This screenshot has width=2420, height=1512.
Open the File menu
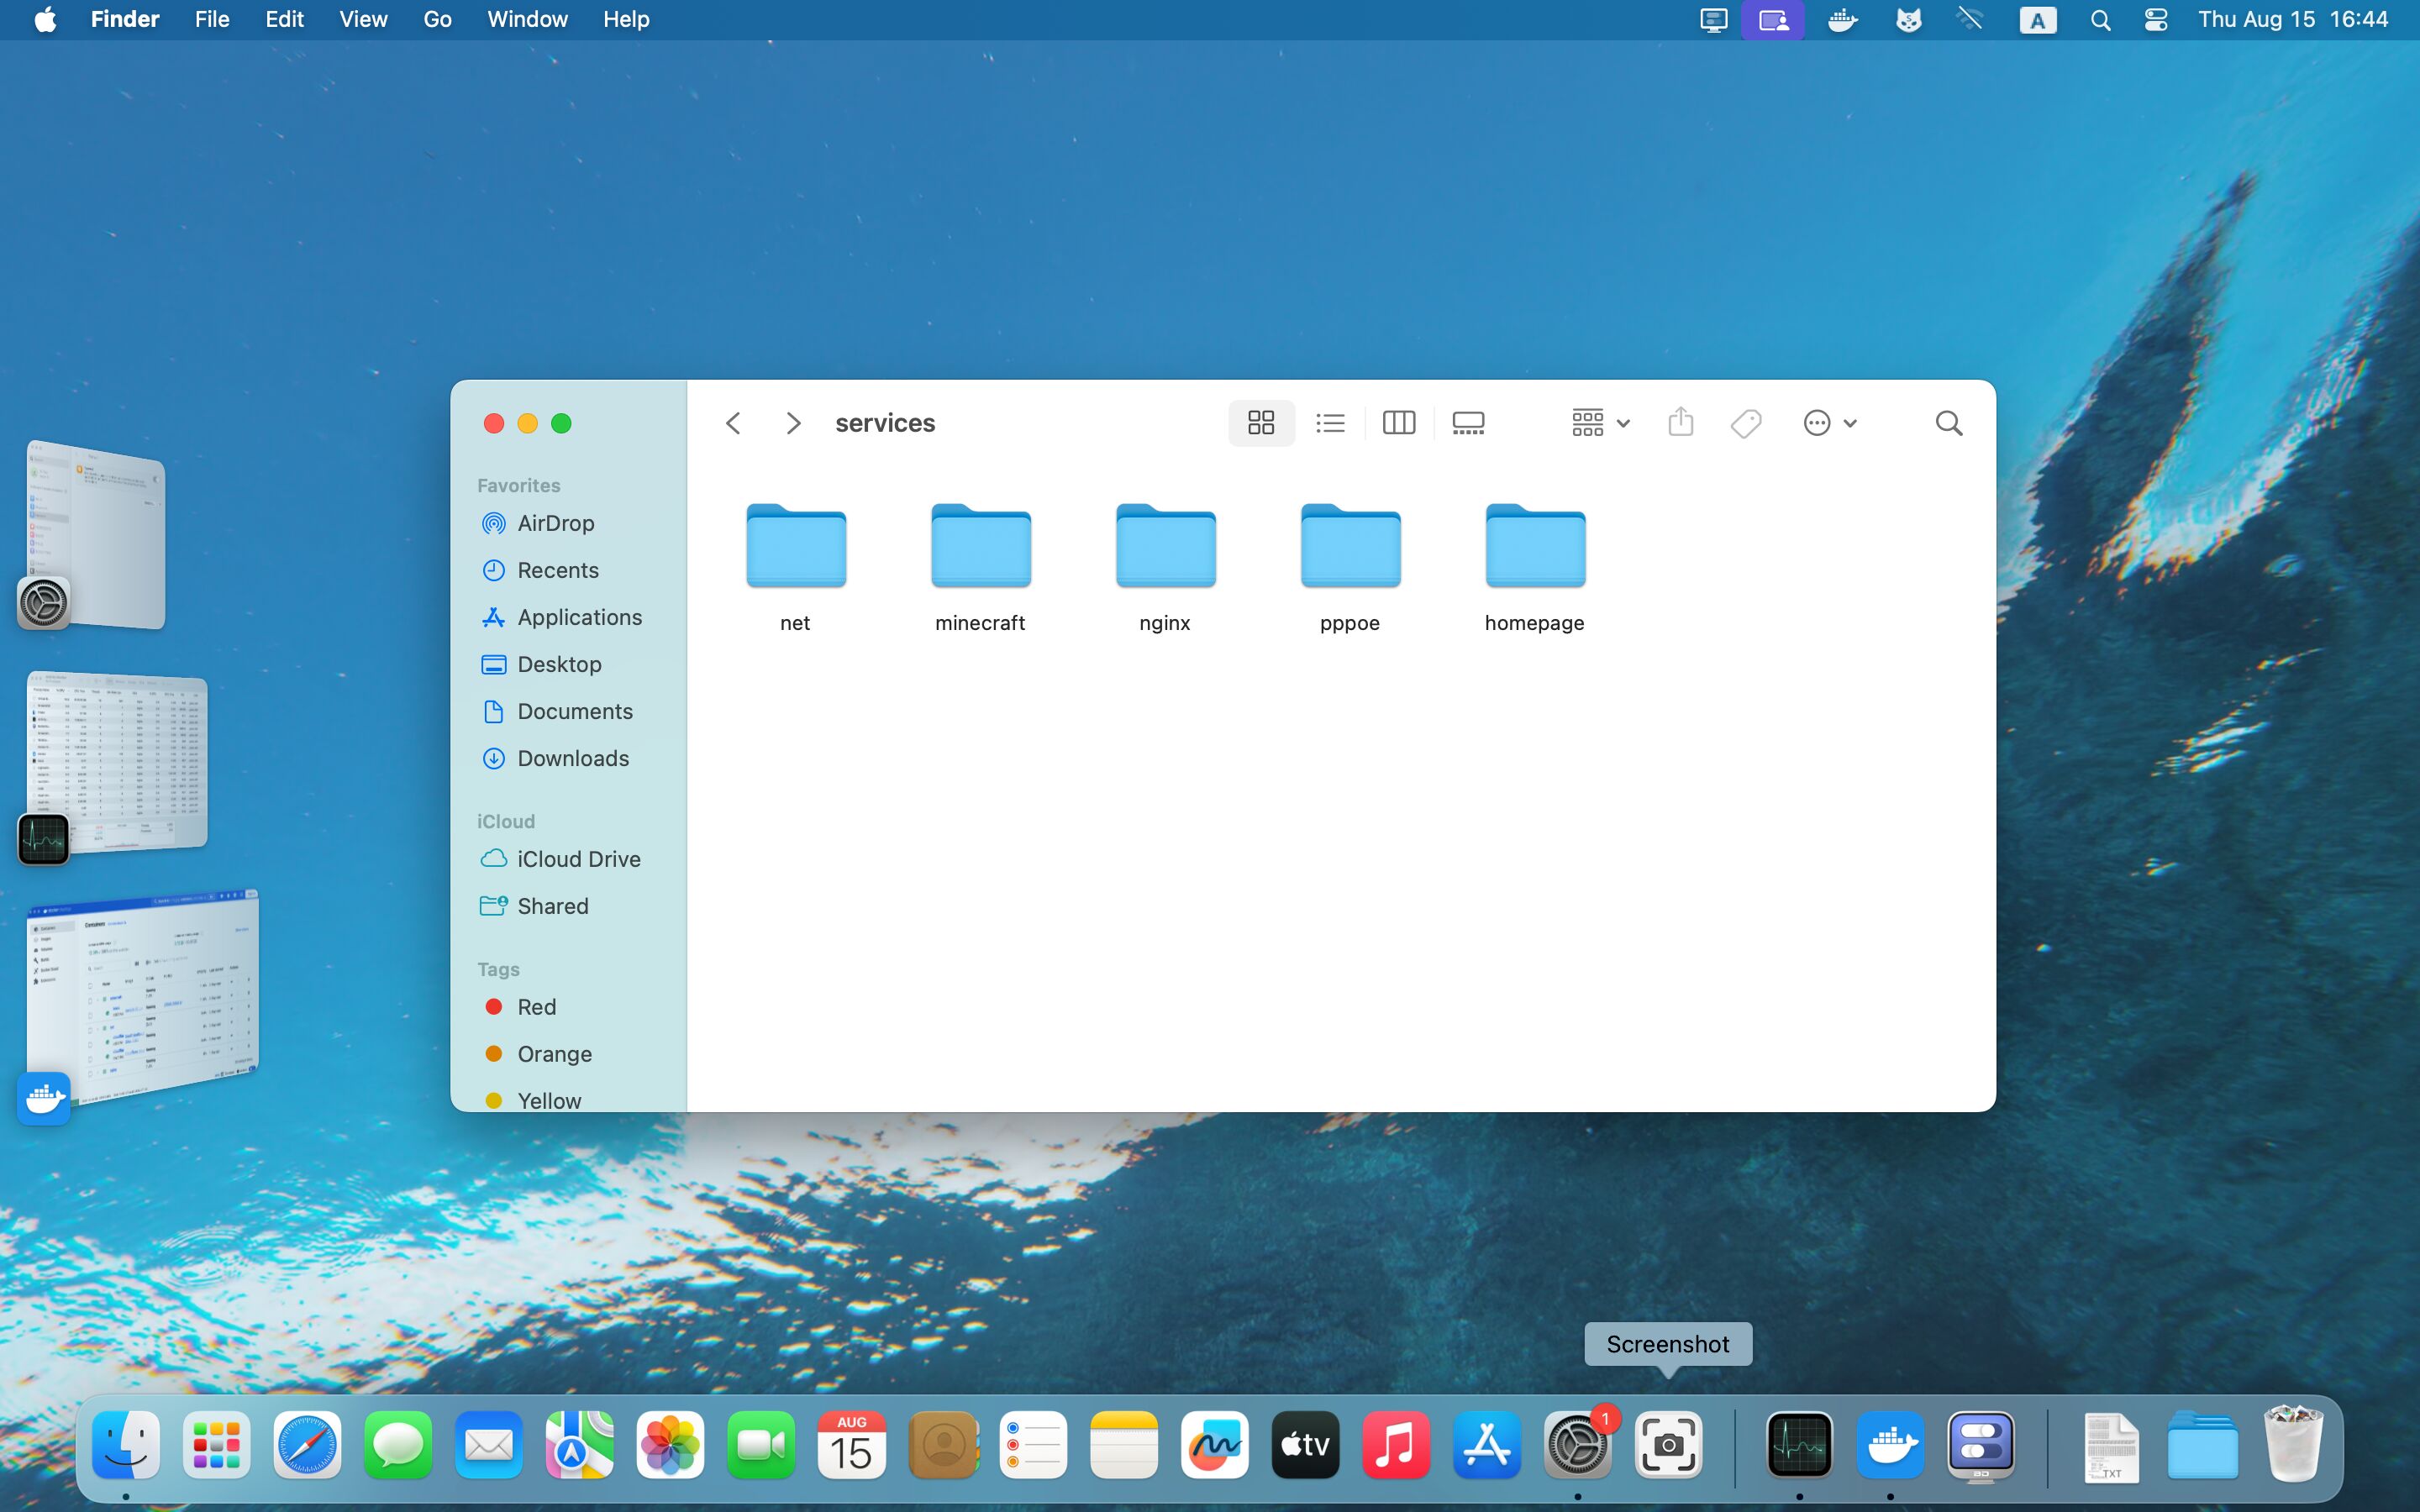(212, 19)
